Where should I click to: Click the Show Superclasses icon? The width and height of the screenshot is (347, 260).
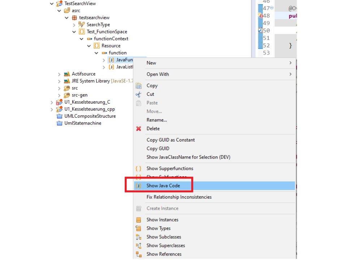[x=138, y=246]
